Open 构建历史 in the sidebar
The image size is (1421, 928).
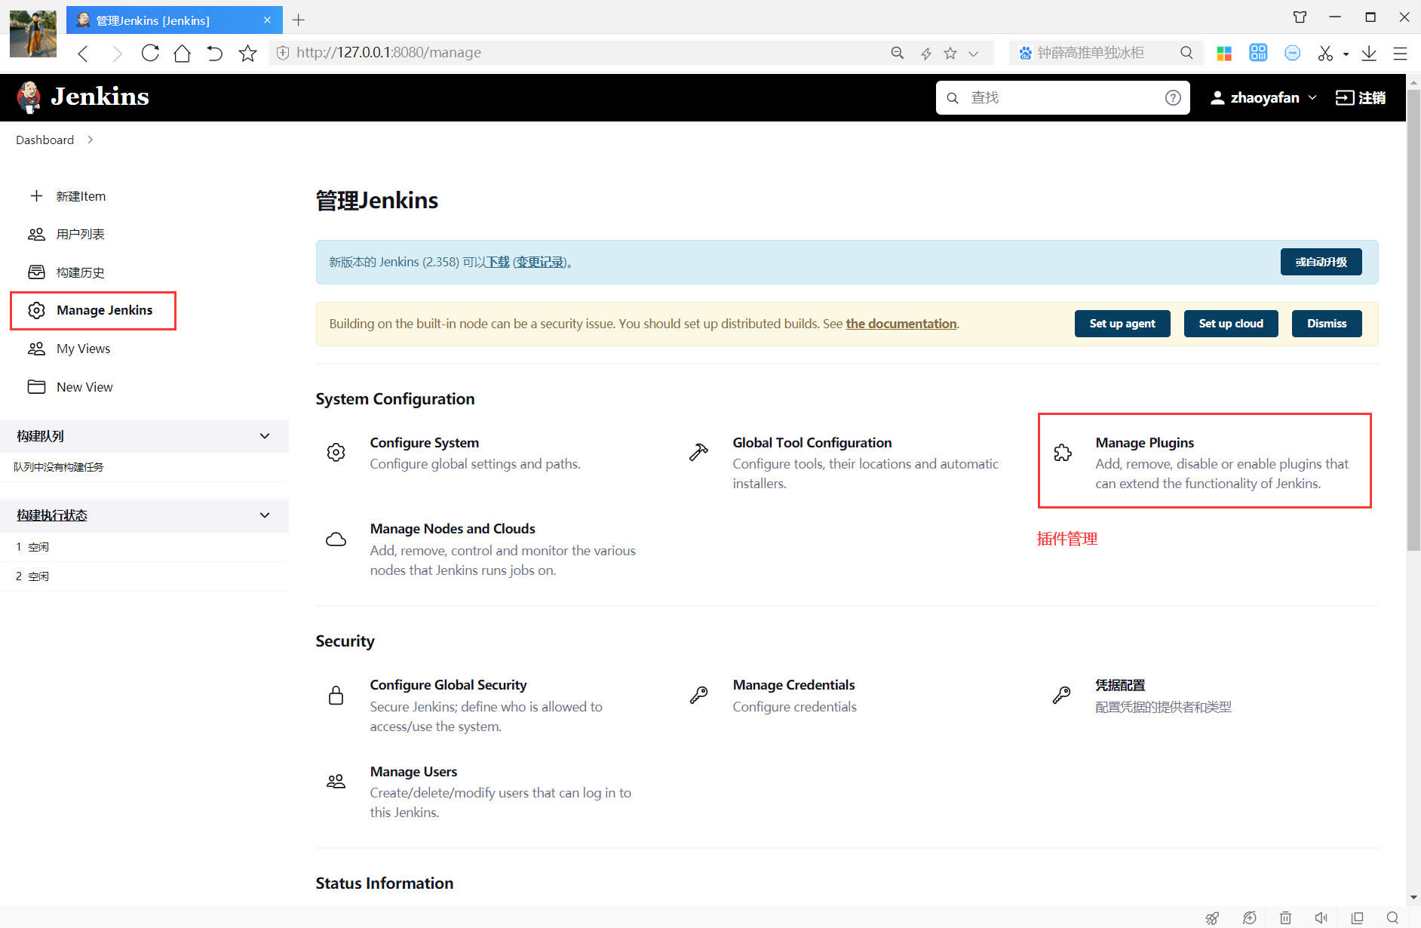pos(81,272)
